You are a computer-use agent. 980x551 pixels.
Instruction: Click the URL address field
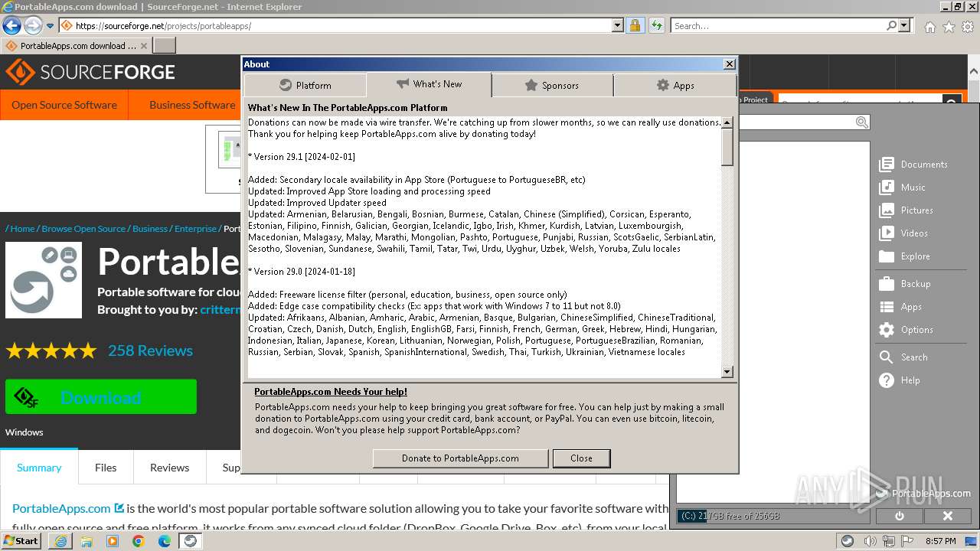click(344, 25)
